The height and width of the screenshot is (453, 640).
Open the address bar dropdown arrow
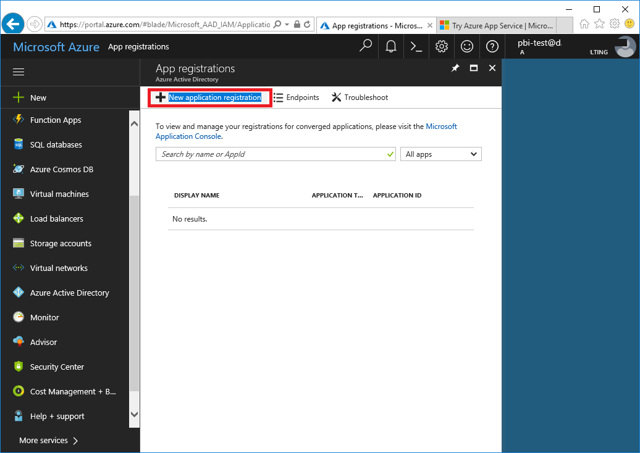click(x=287, y=25)
